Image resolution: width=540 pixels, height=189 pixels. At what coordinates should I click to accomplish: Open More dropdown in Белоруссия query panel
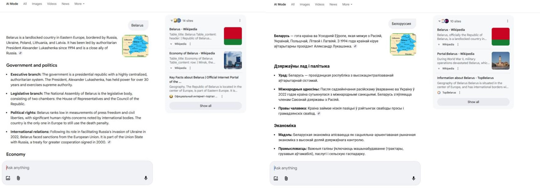347,4
